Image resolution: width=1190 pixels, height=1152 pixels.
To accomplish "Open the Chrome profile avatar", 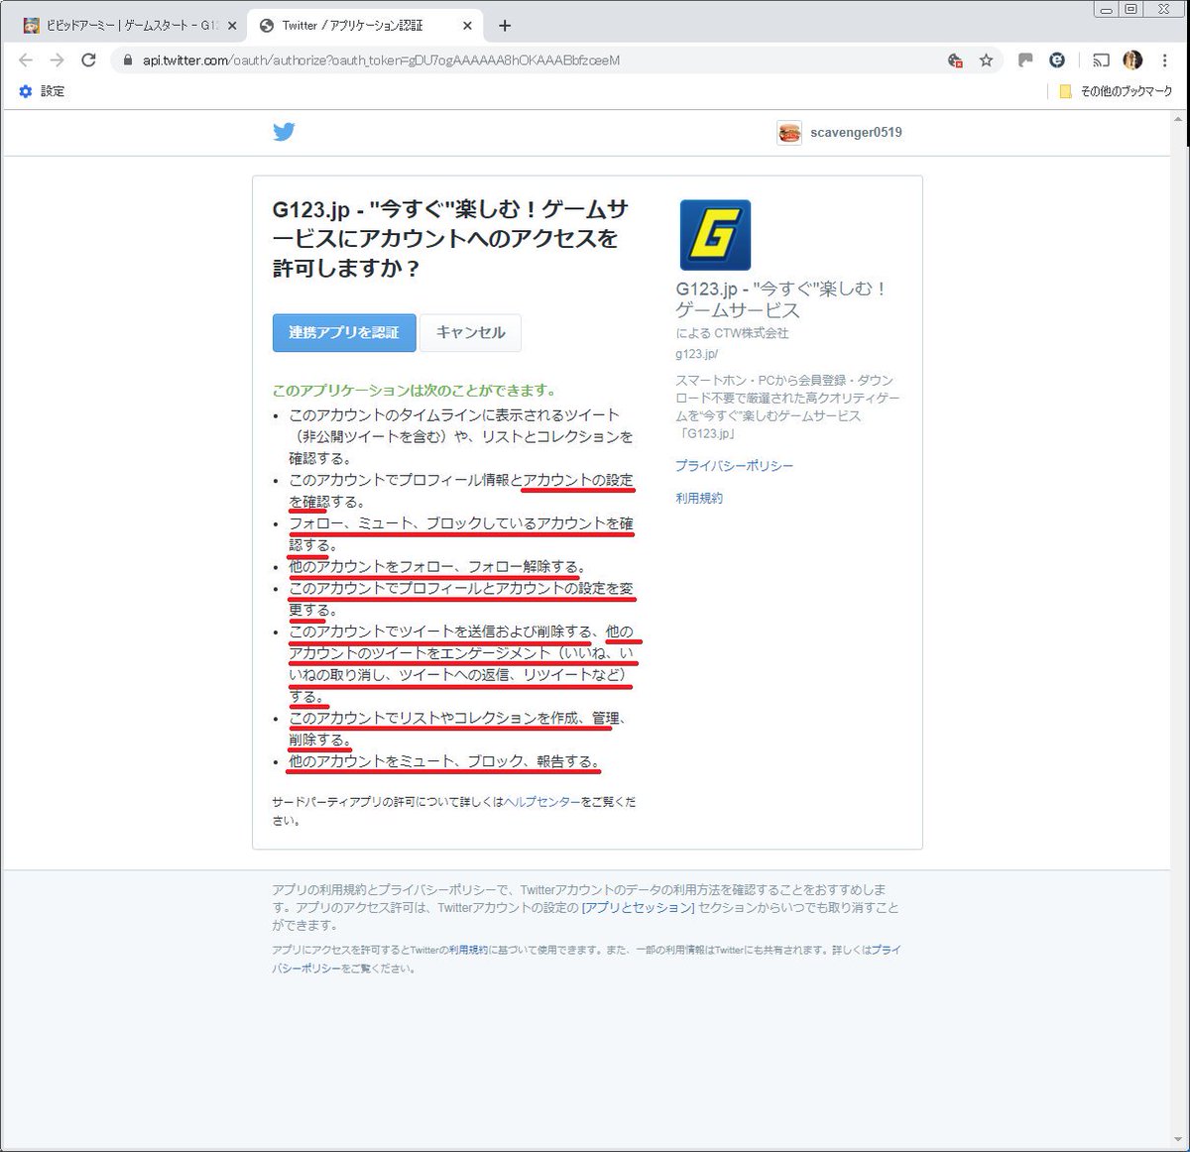I will tap(1132, 60).
